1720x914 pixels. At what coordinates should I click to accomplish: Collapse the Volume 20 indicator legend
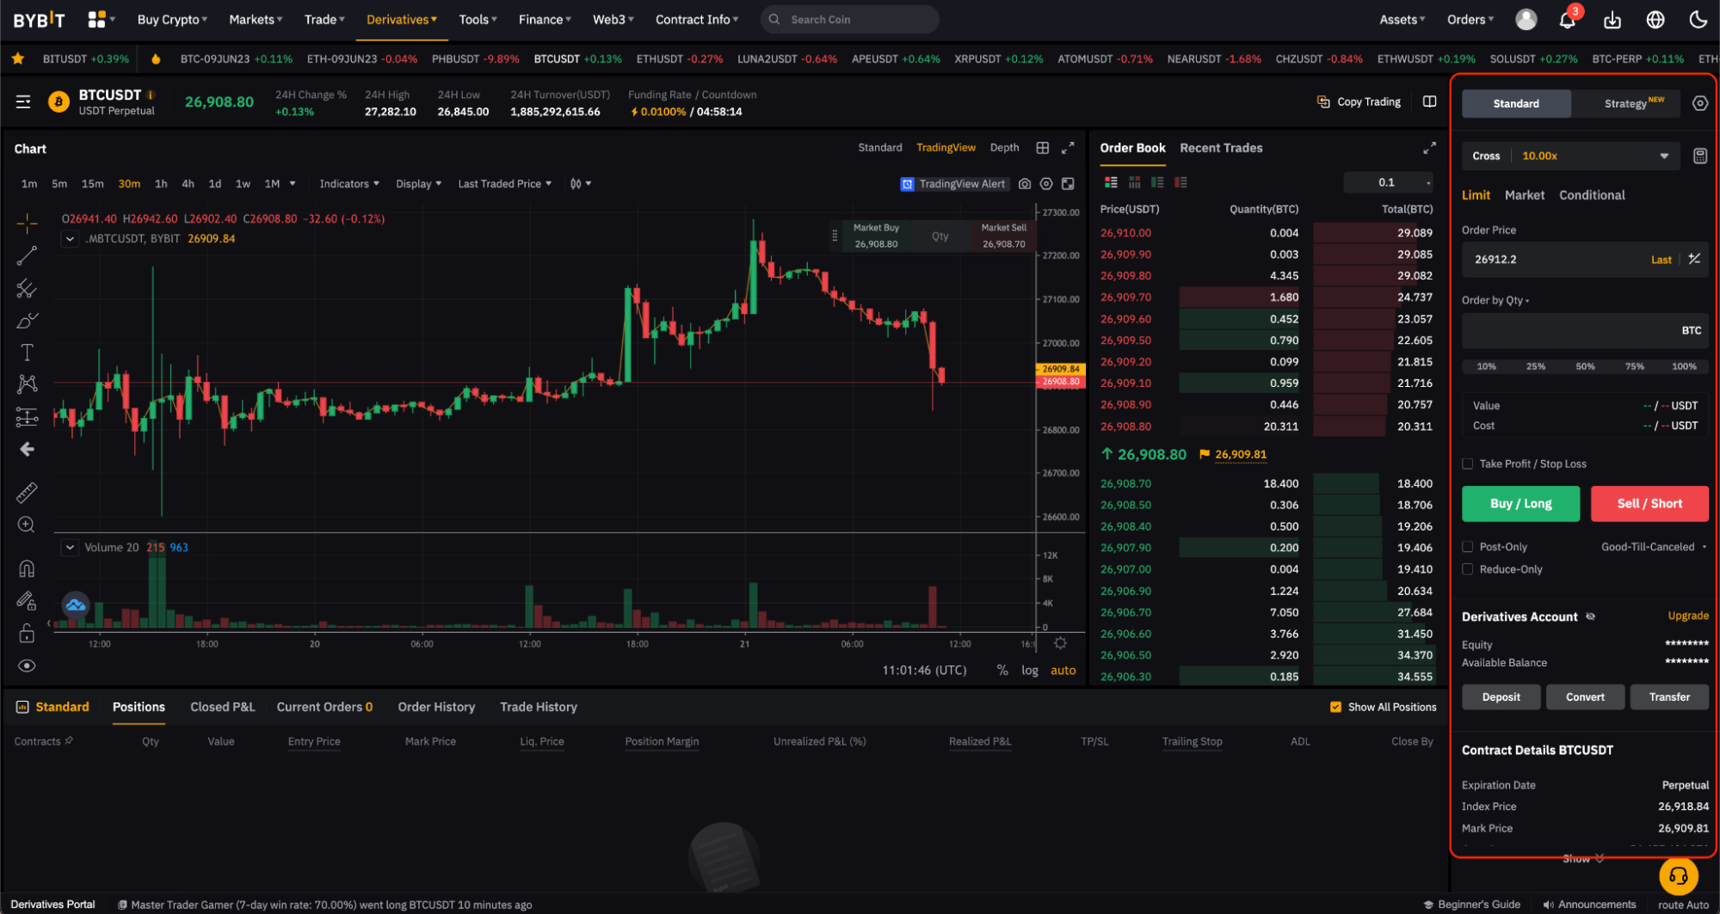(70, 547)
